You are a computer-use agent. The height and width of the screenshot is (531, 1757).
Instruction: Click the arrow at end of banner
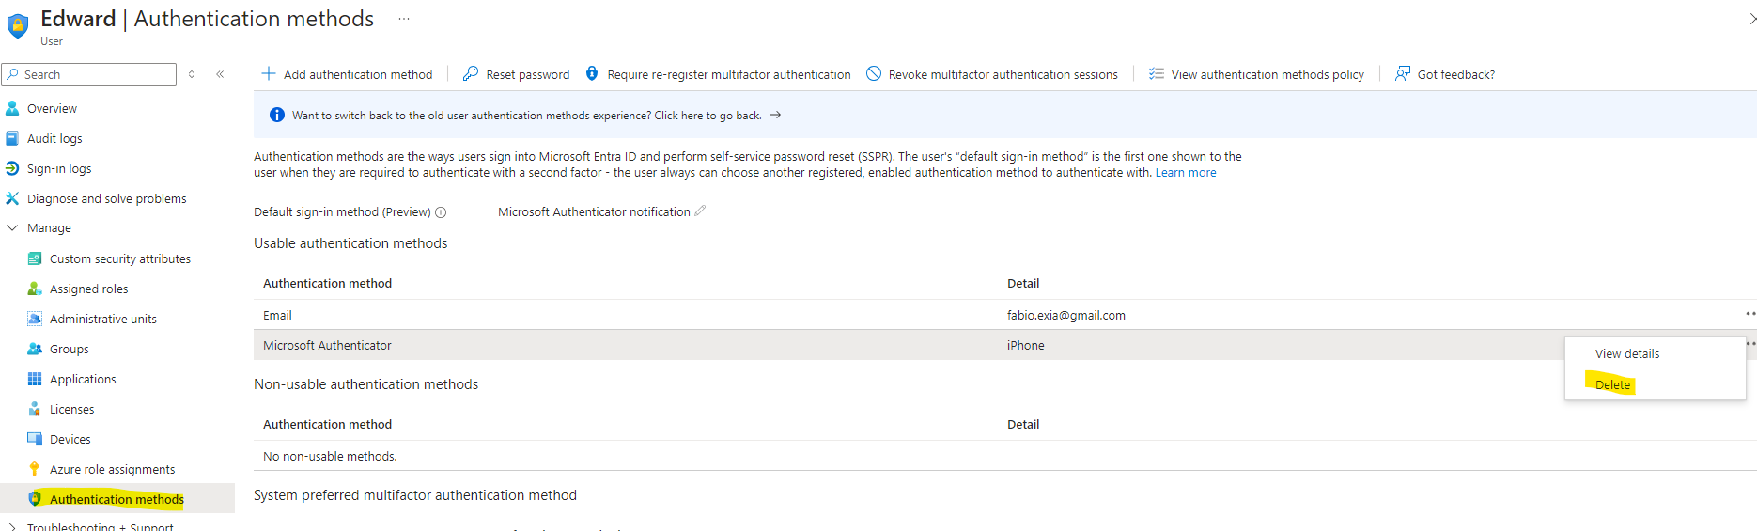(x=775, y=115)
